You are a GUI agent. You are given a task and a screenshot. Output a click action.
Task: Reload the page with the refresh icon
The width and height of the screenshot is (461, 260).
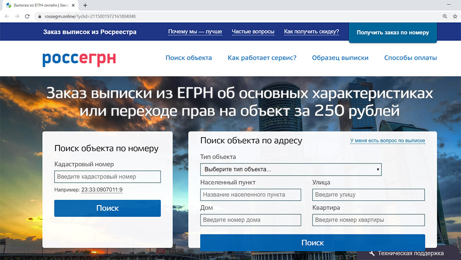27,17
